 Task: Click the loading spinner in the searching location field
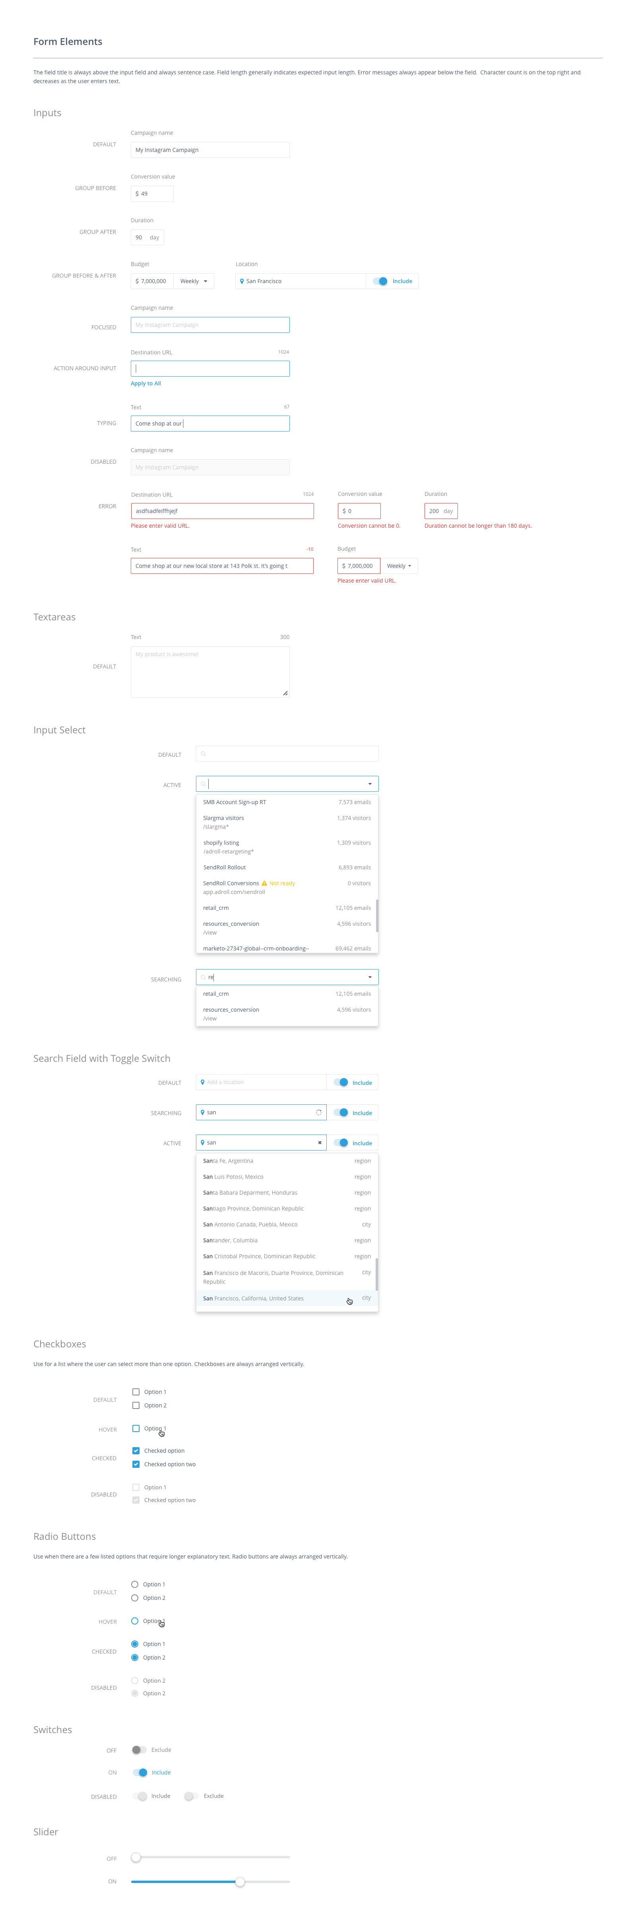point(319,1111)
